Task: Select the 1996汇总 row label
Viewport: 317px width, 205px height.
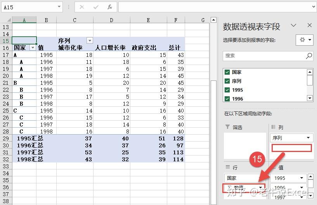Action: click(30, 145)
